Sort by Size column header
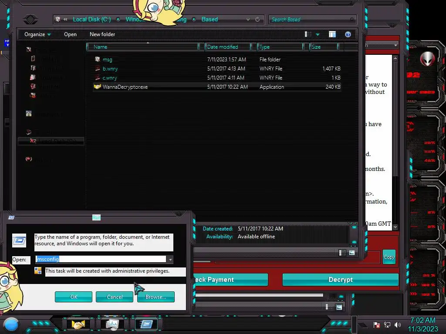 [324, 47]
